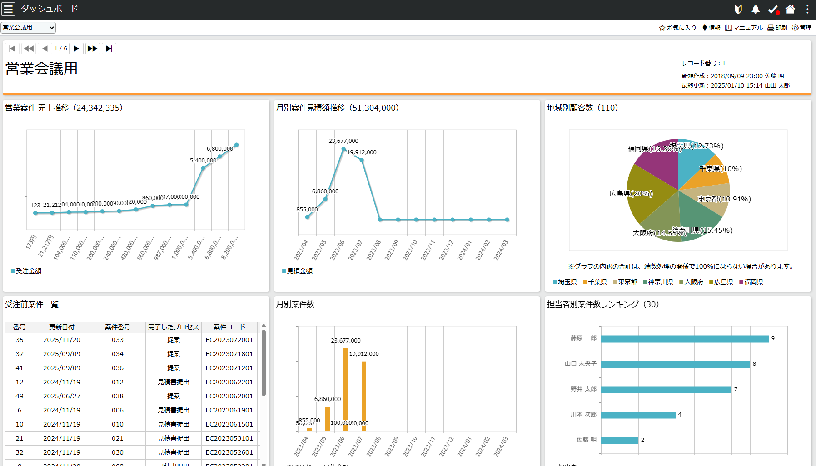Open the 営業会議用 dashboard selector dropdown
This screenshot has height=466, width=816.
click(28, 28)
